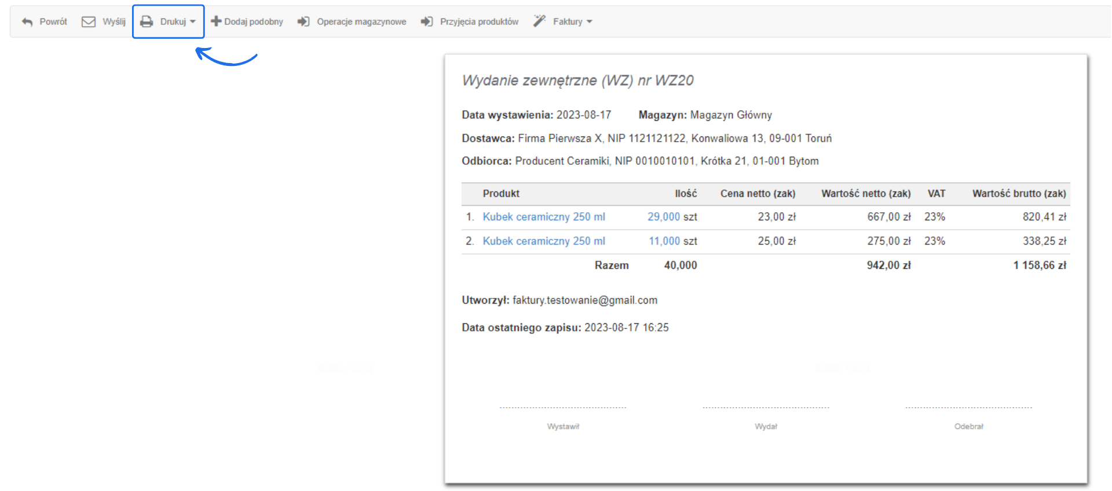Click the envelope icon for Wyślij
1112x491 pixels.
(89, 22)
